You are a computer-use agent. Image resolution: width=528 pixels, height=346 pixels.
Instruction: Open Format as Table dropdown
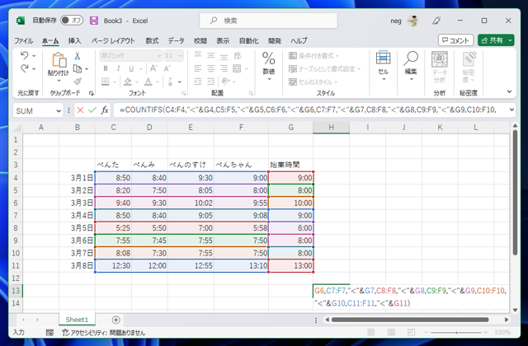(324, 68)
